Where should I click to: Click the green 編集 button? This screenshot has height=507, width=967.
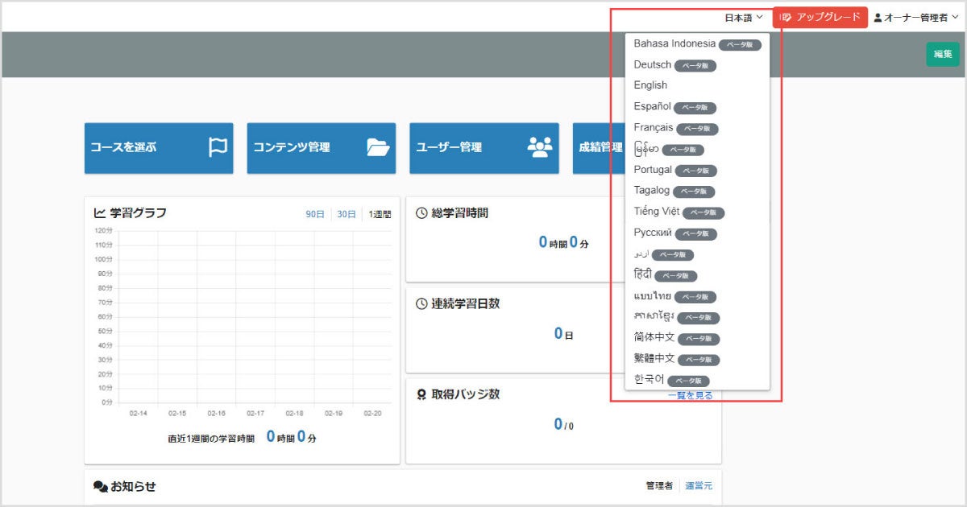coord(942,54)
